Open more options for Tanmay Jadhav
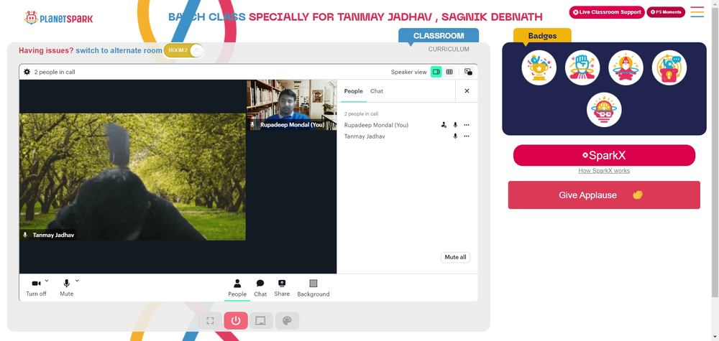The image size is (719, 341). [x=467, y=136]
